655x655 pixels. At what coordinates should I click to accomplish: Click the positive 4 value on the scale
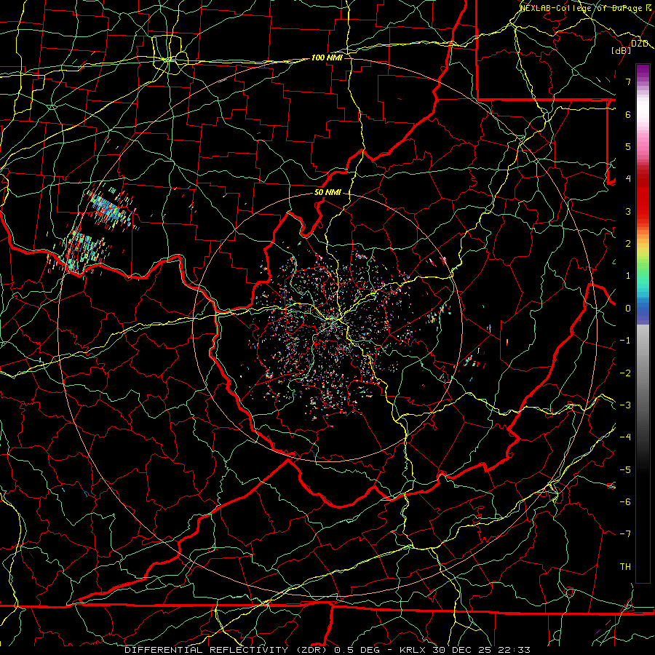pyautogui.click(x=628, y=179)
